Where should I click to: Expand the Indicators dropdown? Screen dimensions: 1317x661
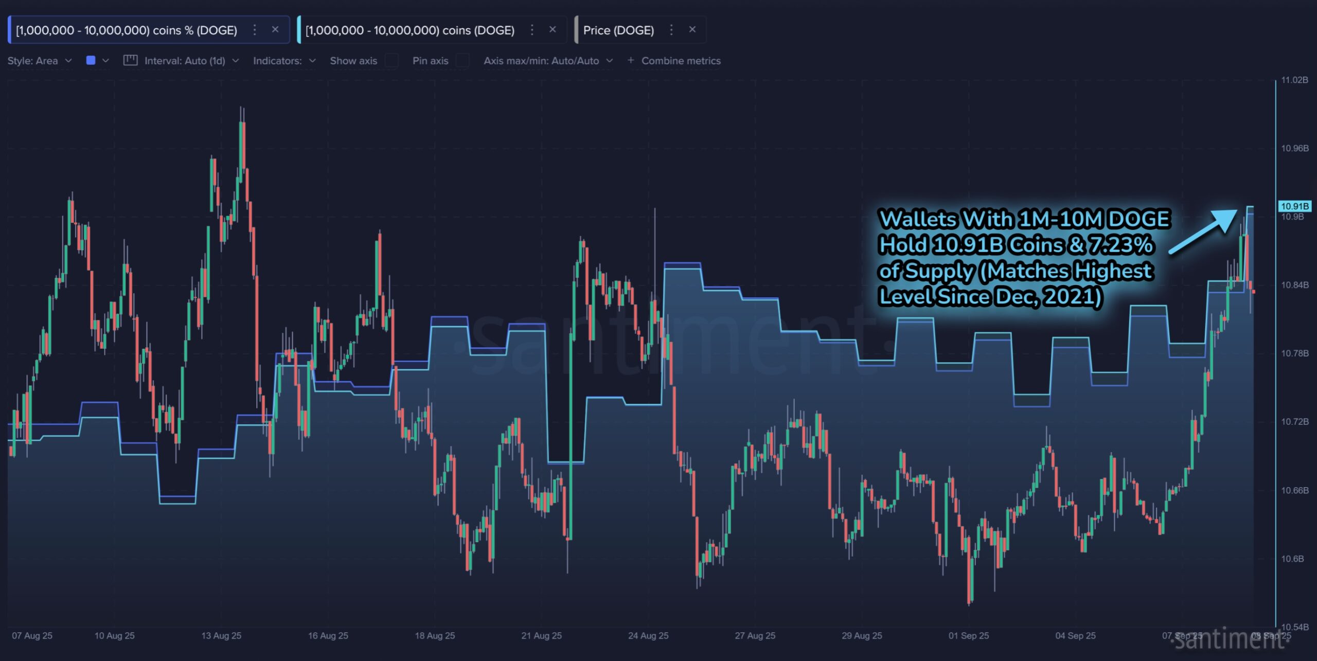284,61
